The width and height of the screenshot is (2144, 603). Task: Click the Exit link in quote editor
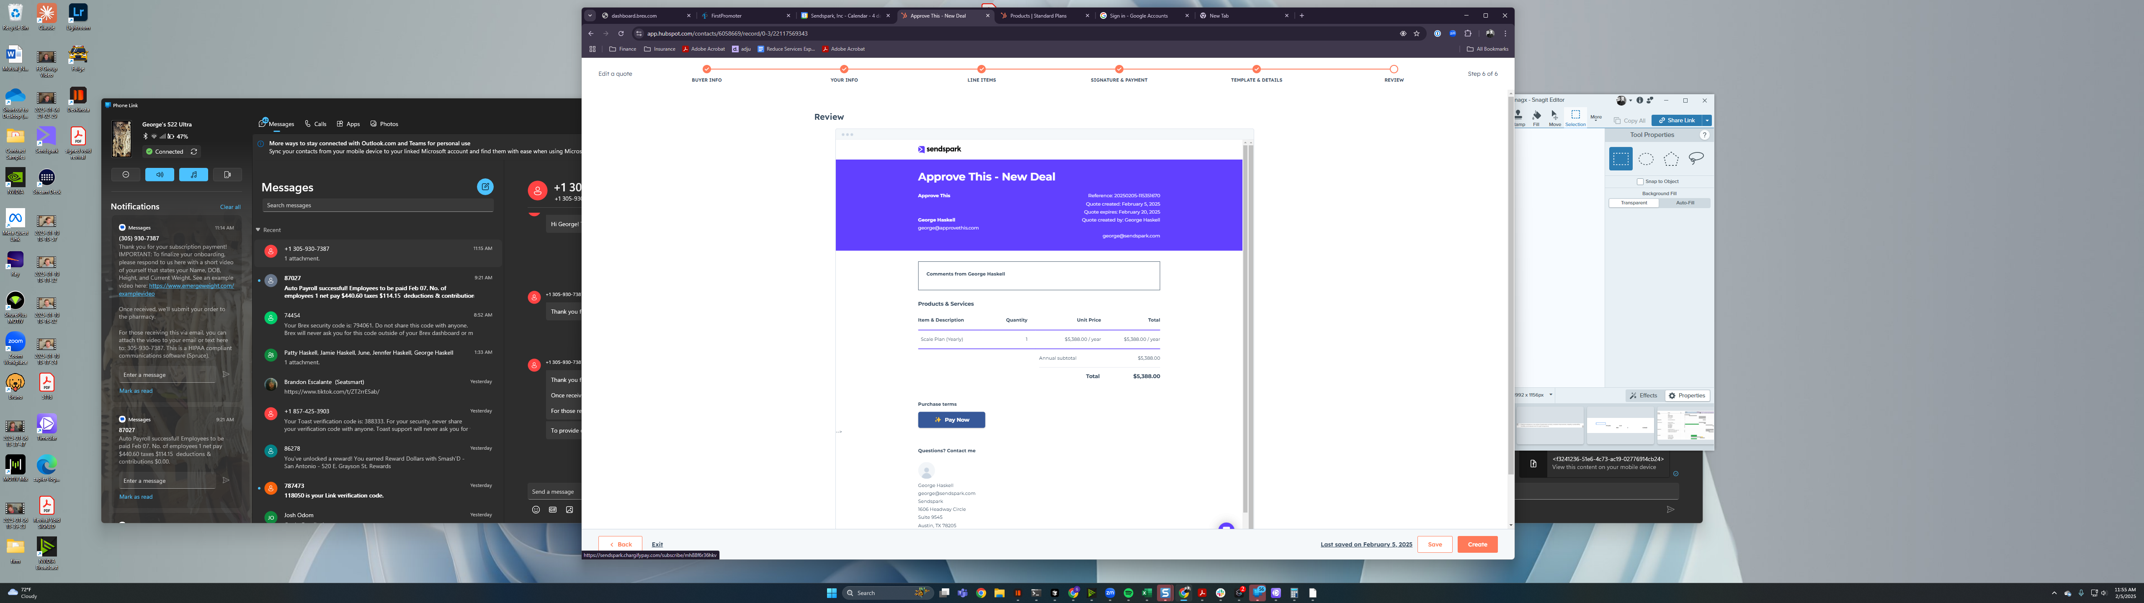[657, 545]
